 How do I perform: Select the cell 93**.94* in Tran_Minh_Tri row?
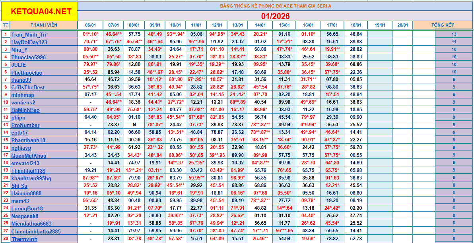[176, 35]
